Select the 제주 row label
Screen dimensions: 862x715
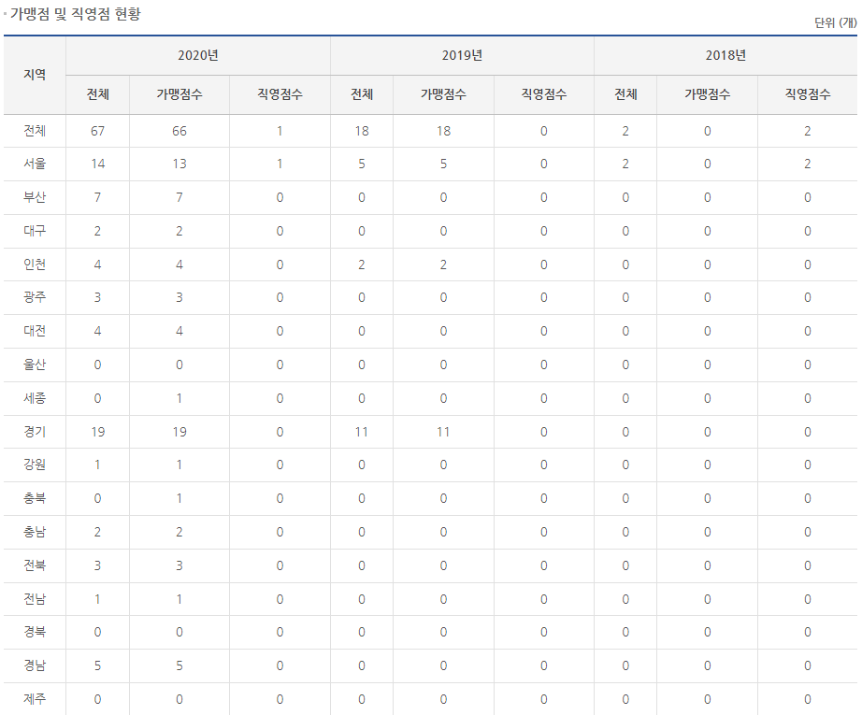[35, 698]
